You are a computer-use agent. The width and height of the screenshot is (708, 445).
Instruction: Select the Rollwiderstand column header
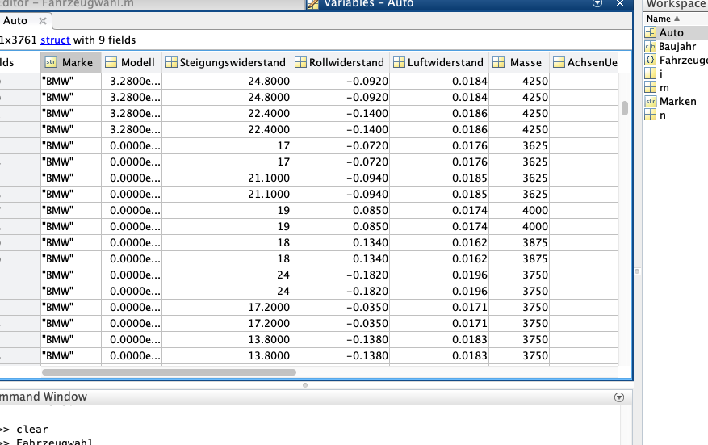coord(339,62)
